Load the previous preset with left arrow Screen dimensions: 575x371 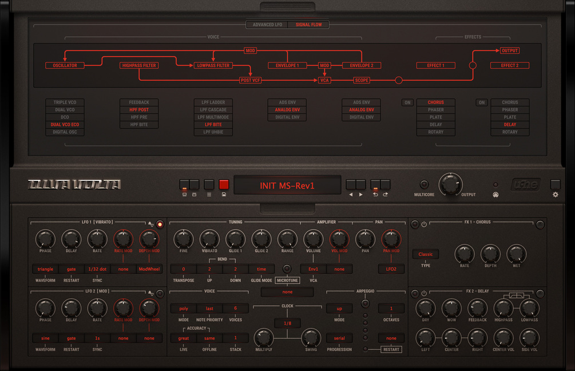(x=351, y=184)
